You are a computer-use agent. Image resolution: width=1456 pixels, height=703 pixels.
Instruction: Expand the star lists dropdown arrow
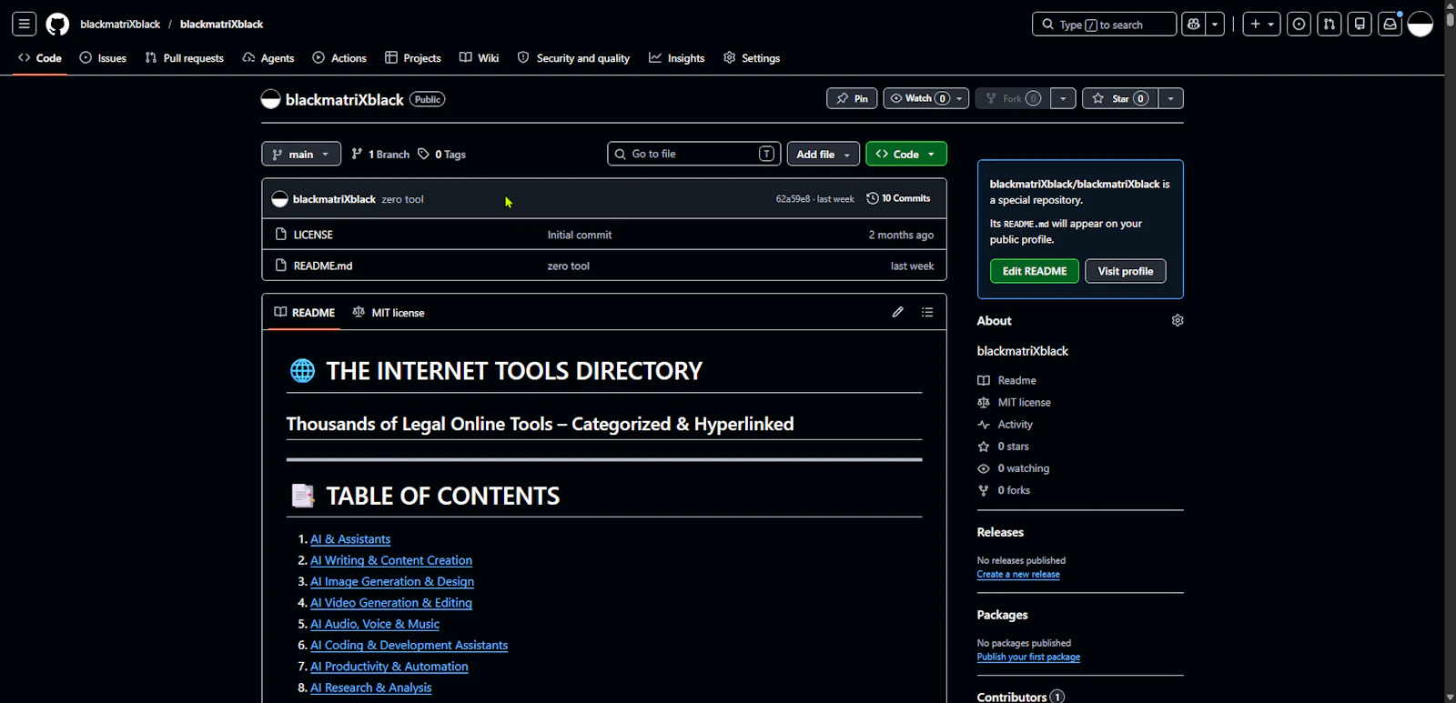pos(1171,98)
